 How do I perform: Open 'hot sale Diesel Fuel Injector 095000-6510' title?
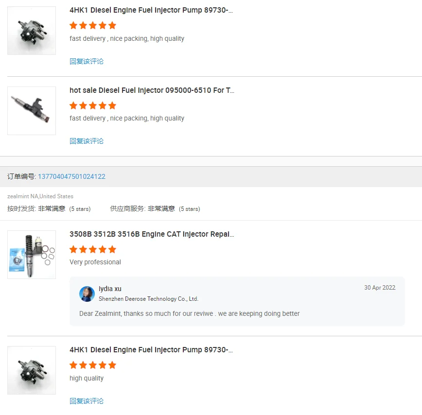point(152,90)
